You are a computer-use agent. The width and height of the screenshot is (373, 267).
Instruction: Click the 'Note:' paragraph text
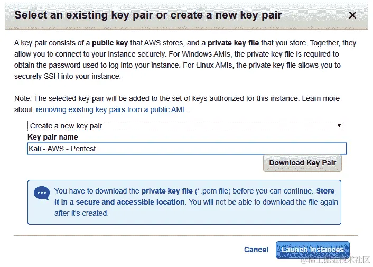(177, 104)
